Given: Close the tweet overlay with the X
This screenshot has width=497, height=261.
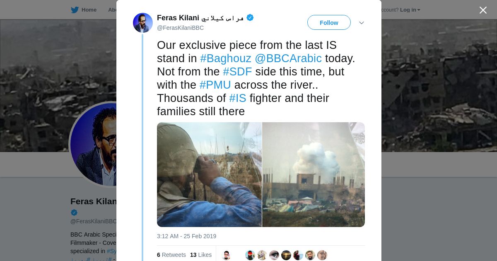Looking at the screenshot, I should click(x=483, y=10).
